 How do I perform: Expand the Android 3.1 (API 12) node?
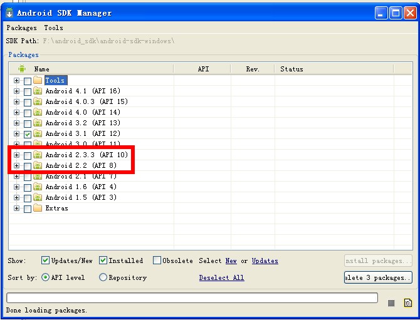[16, 133]
